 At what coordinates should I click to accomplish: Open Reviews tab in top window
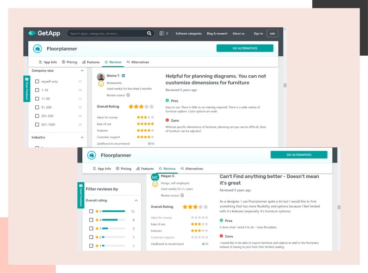(x=113, y=62)
